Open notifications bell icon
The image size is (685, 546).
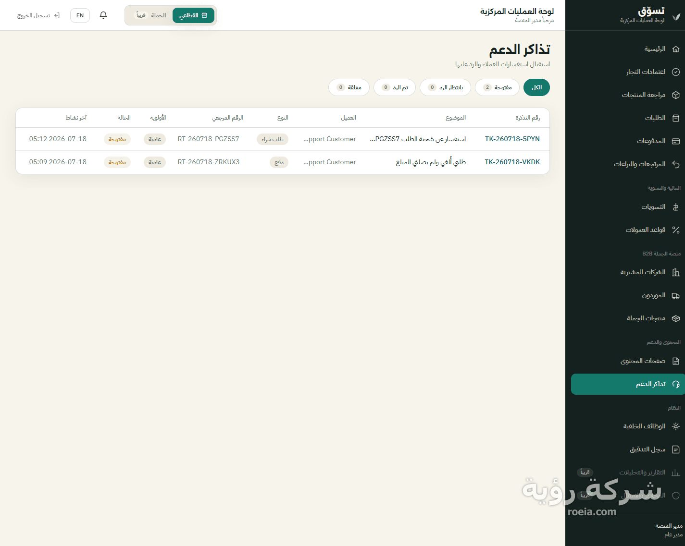(x=103, y=15)
